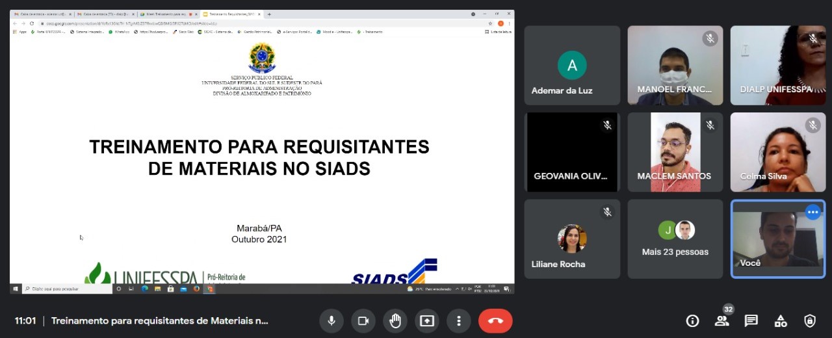Open Chrome three-dot menu in shared browser
Viewport: 832px width, 338px height.
click(x=509, y=23)
